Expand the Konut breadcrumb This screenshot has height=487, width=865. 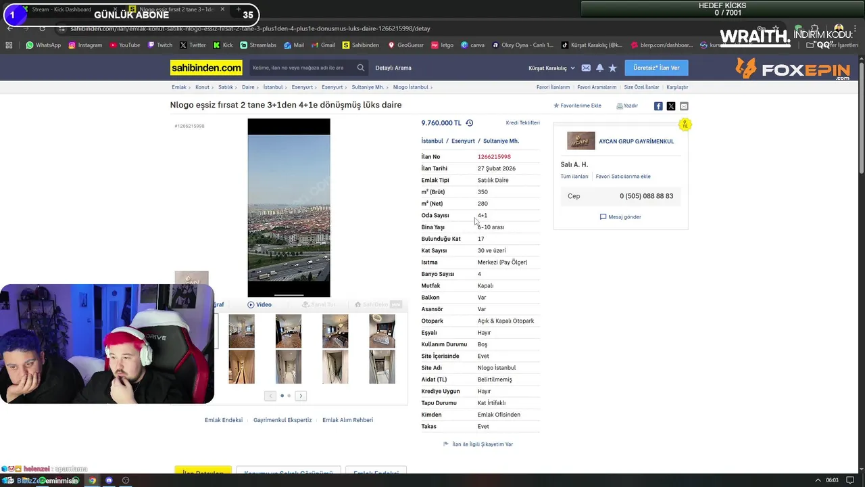(204, 87)
